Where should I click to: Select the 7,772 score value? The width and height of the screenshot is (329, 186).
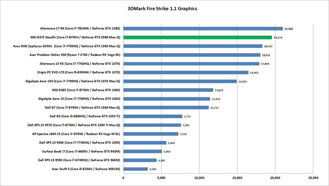tap(188, 116)
